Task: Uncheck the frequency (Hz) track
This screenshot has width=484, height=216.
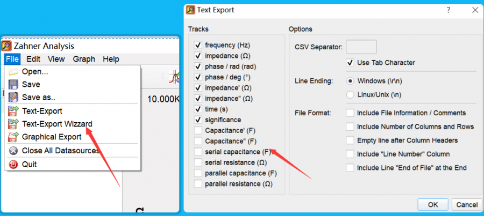Action: 198,45
